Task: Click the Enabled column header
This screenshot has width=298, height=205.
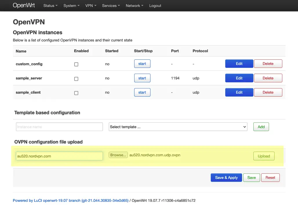Action: pos(81,51)
